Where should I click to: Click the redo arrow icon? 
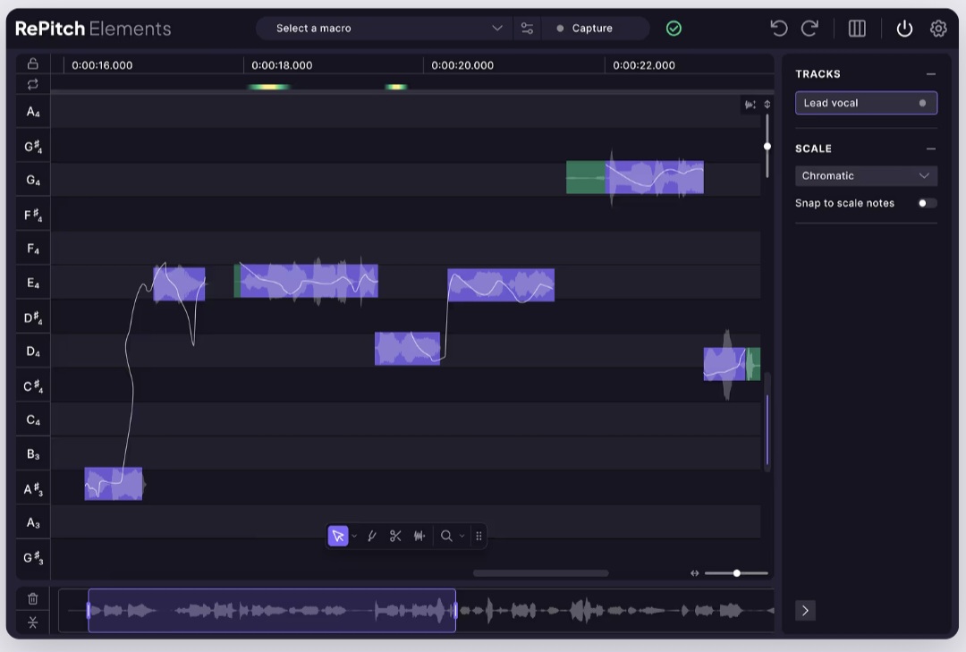809,29
